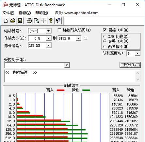Open Print Preview magnifier icon
Image resolution: width=145 pixels, height=142 pixels.
click(x=37, y=21)
